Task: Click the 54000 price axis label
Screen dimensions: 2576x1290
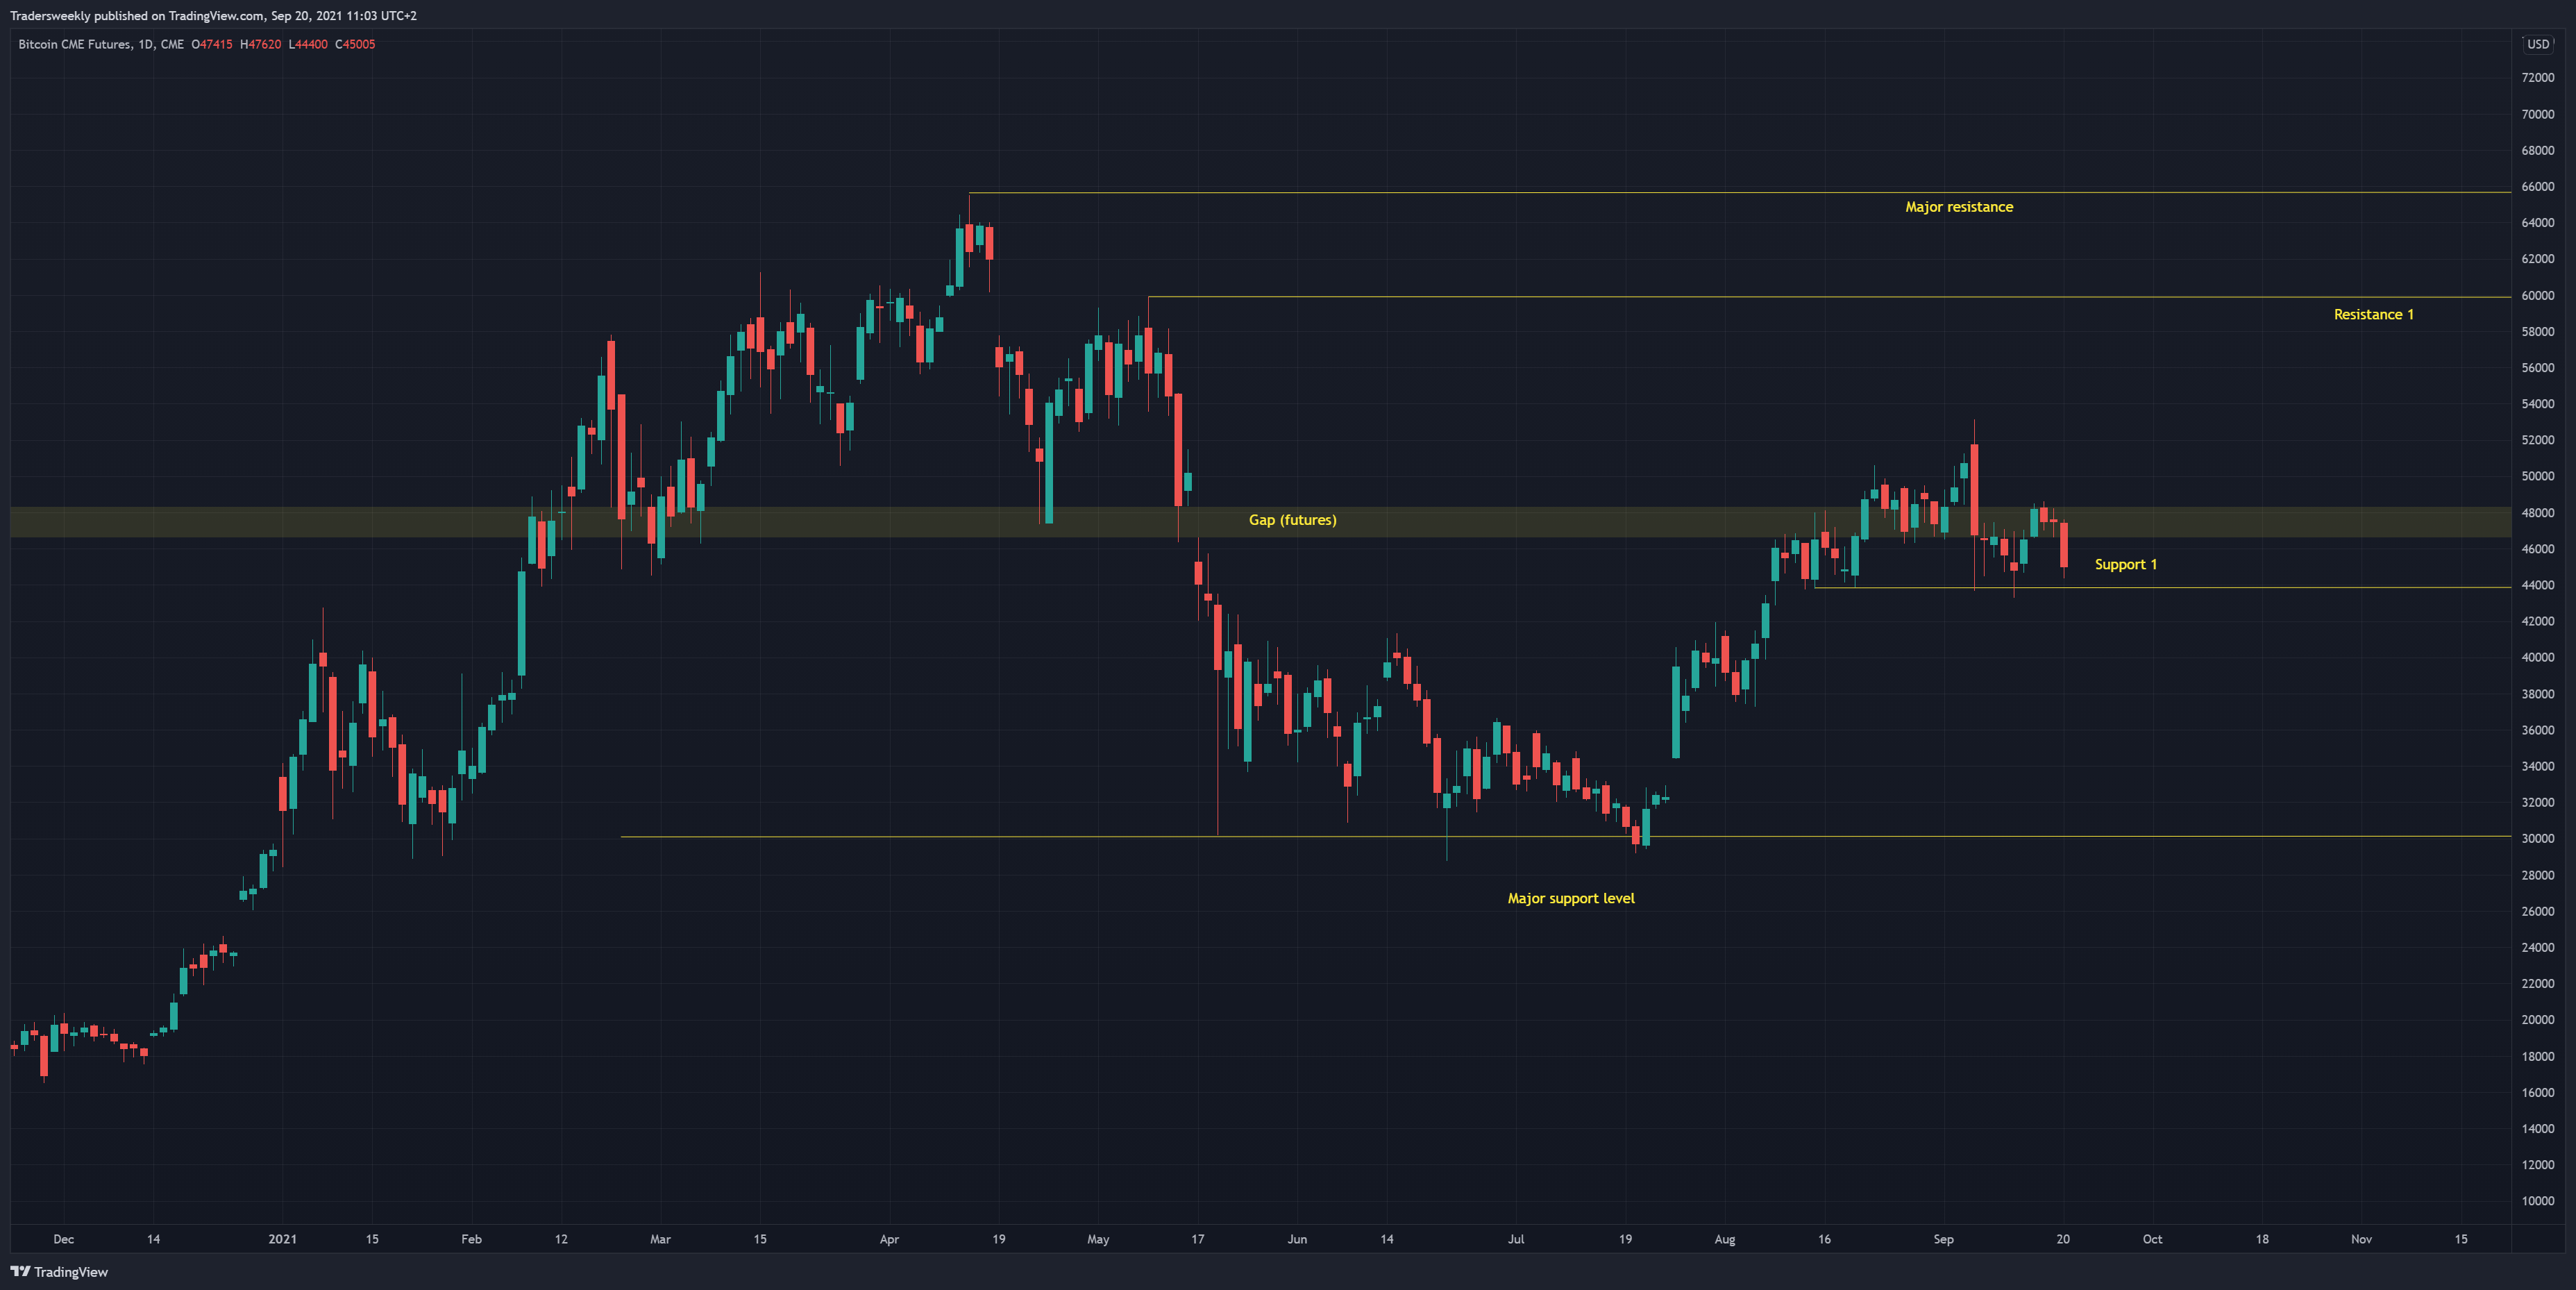Action: [x=2537, y=405]
